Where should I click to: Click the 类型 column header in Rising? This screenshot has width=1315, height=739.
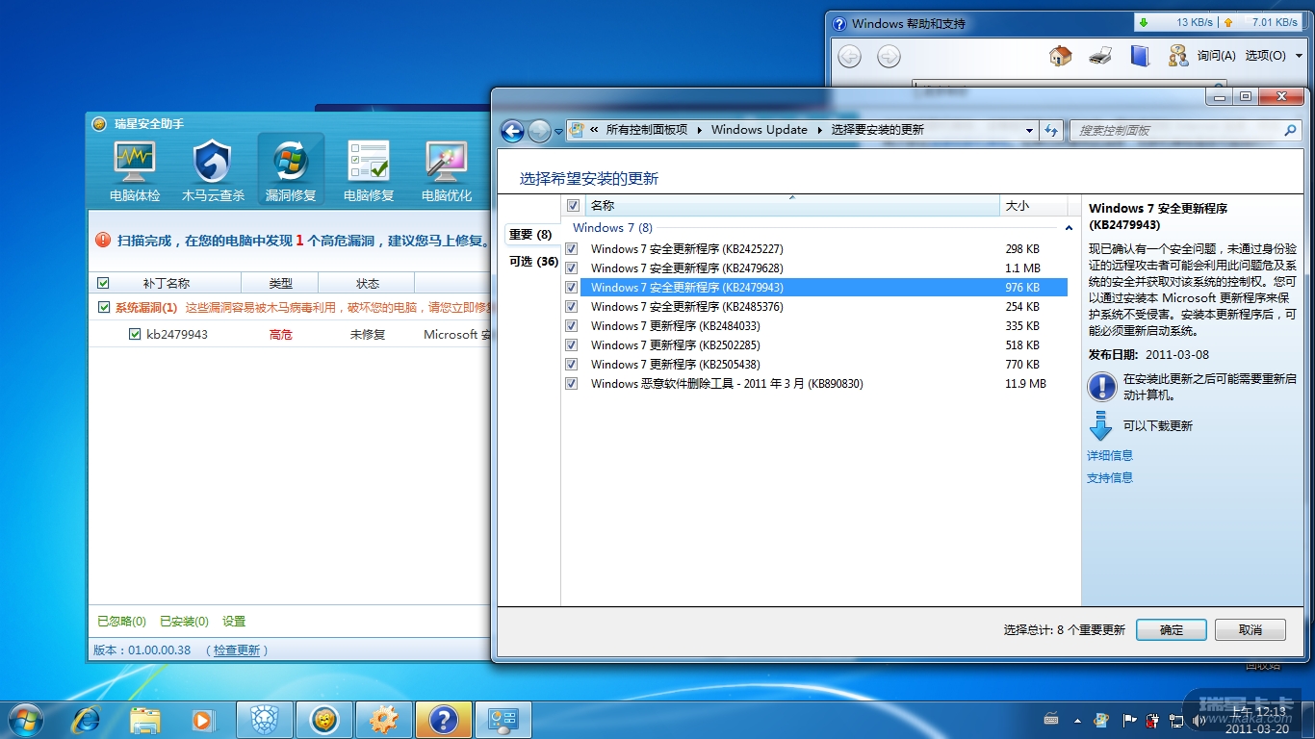279,284
